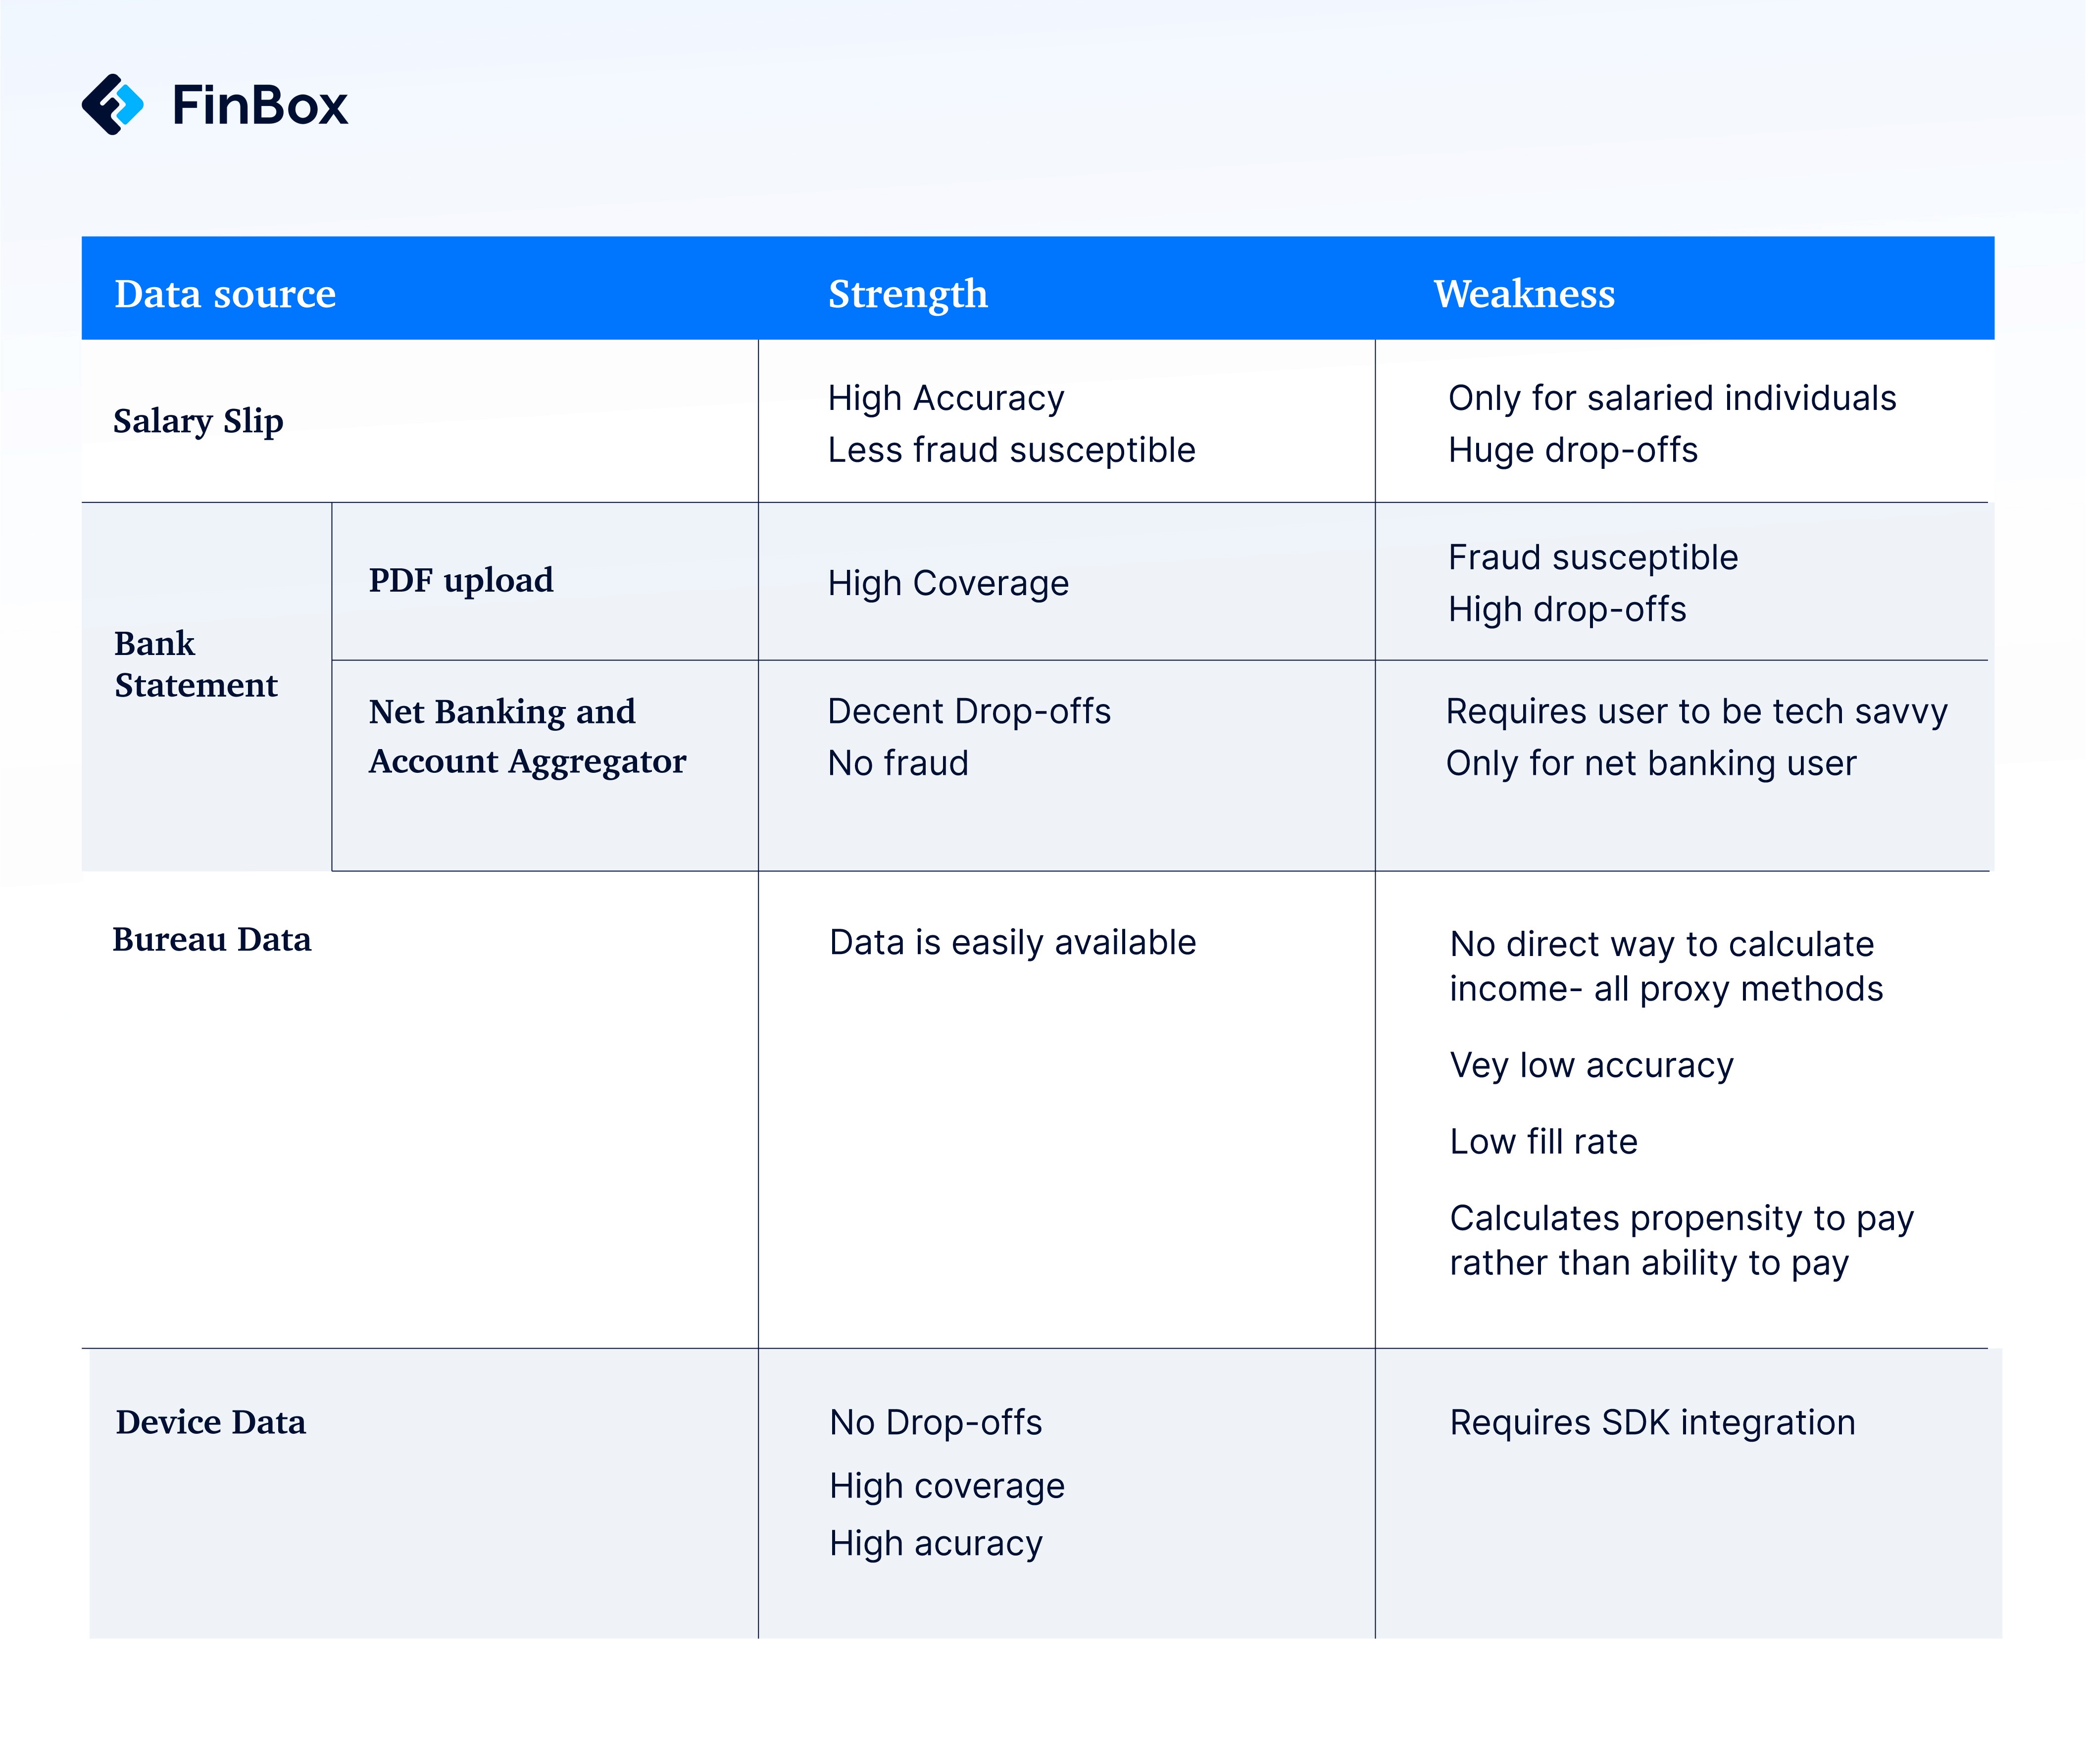Click the FinBox brand name text
Screen dimensions: 2086x1764
(260, 105)
